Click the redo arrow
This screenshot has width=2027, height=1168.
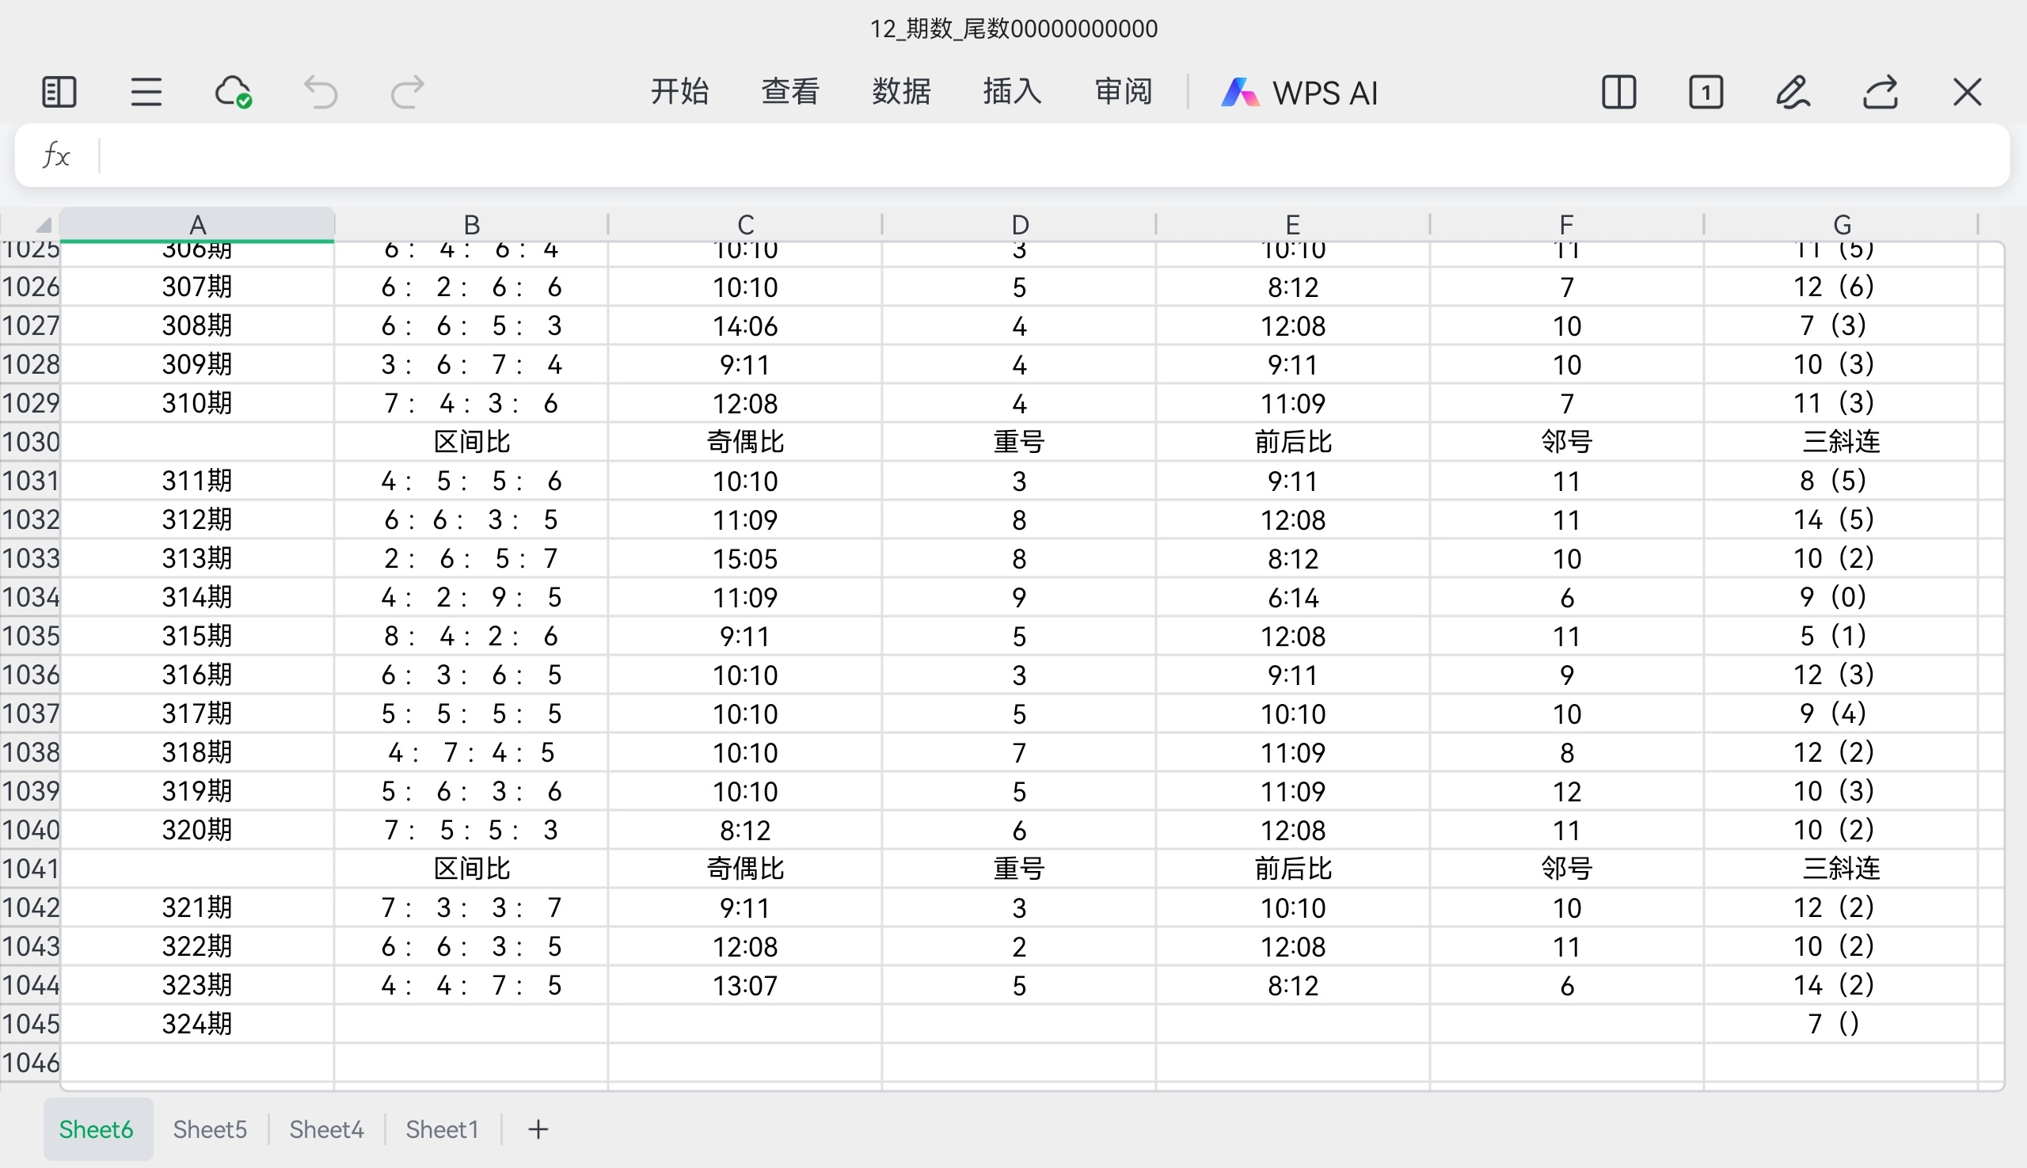[x=408, y=93]
